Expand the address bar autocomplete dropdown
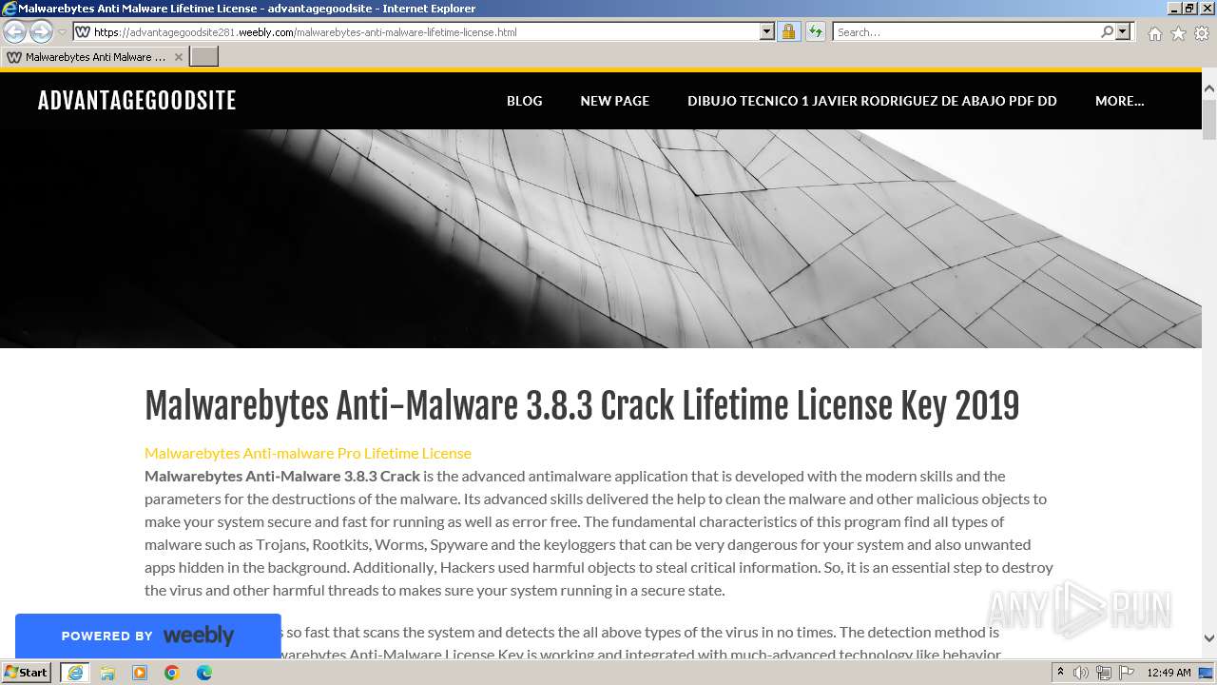 767,31
